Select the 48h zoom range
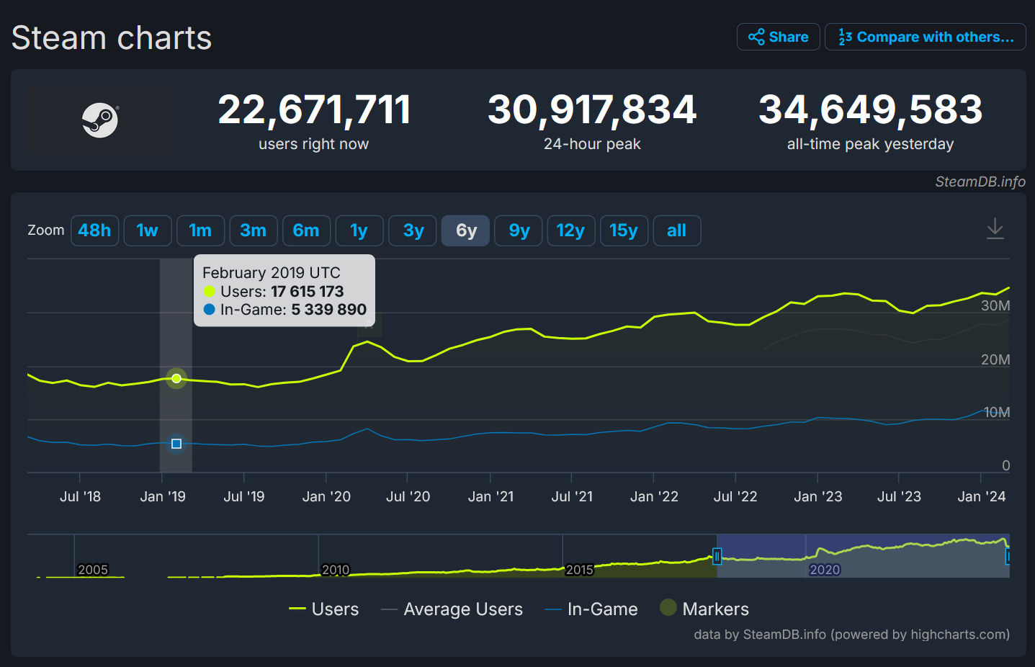The image size is (1035, 667). pos(94,230)
